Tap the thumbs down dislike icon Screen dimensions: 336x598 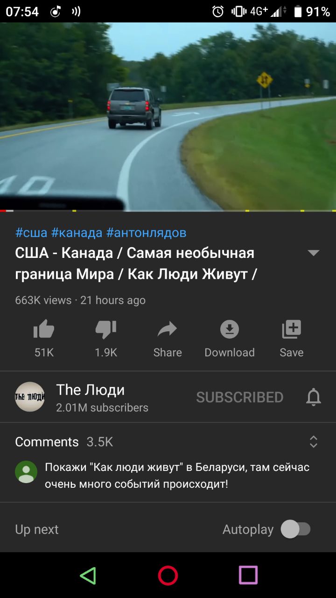click(x=106, y=330)
